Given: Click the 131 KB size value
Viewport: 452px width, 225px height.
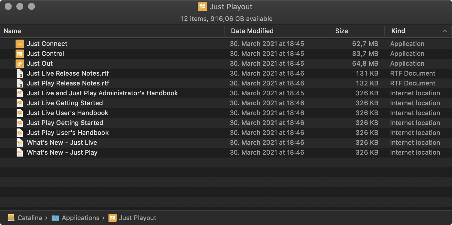Looking at the screenshot, I should [367, 73].
